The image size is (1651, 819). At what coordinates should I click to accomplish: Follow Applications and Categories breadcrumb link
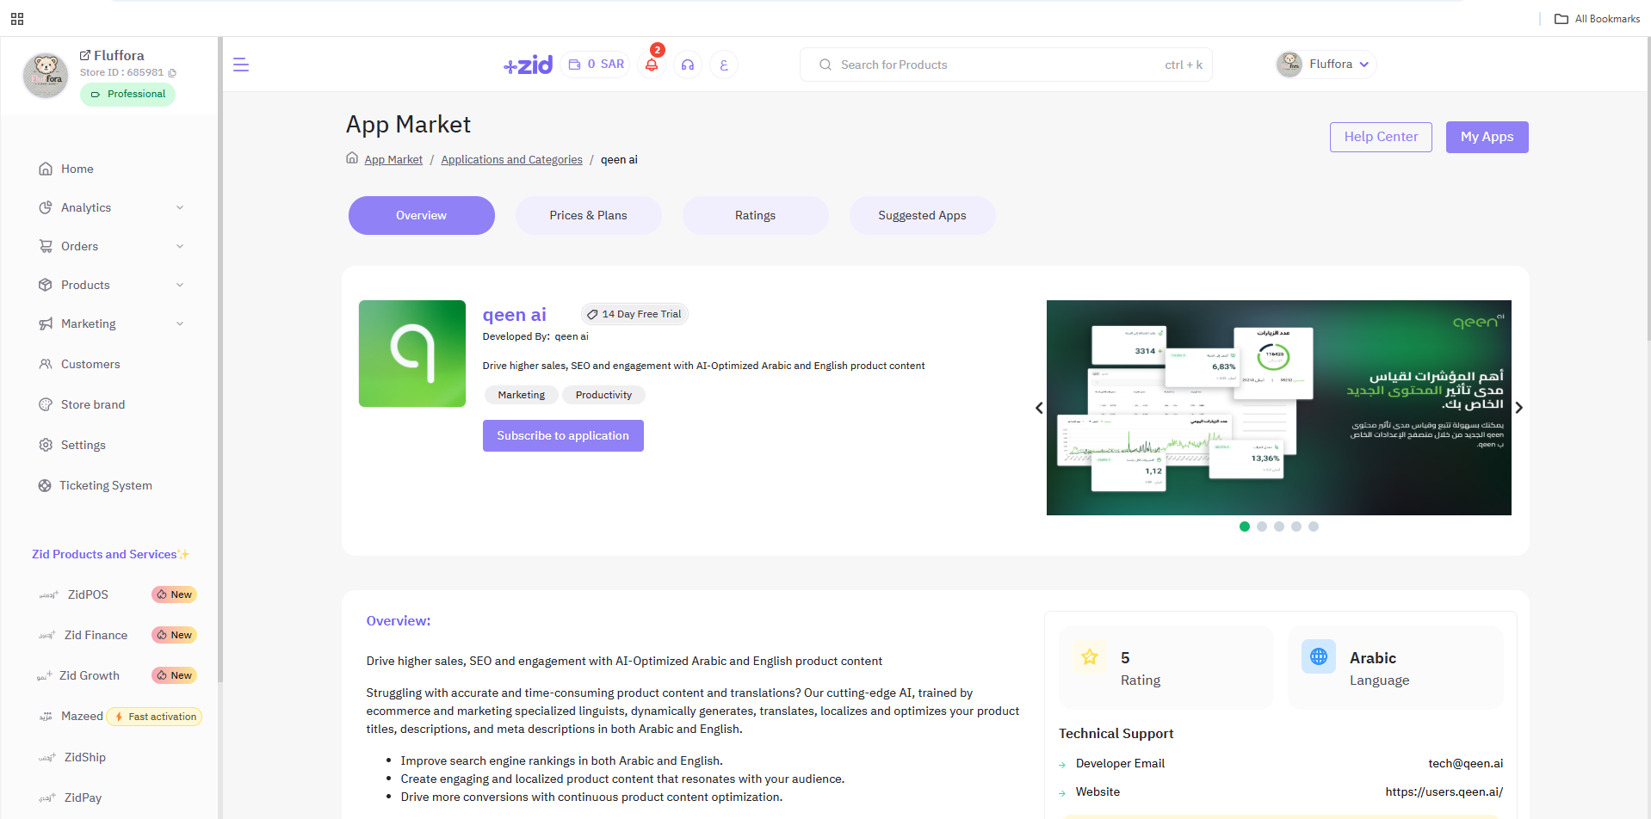(x=511, y=160)
